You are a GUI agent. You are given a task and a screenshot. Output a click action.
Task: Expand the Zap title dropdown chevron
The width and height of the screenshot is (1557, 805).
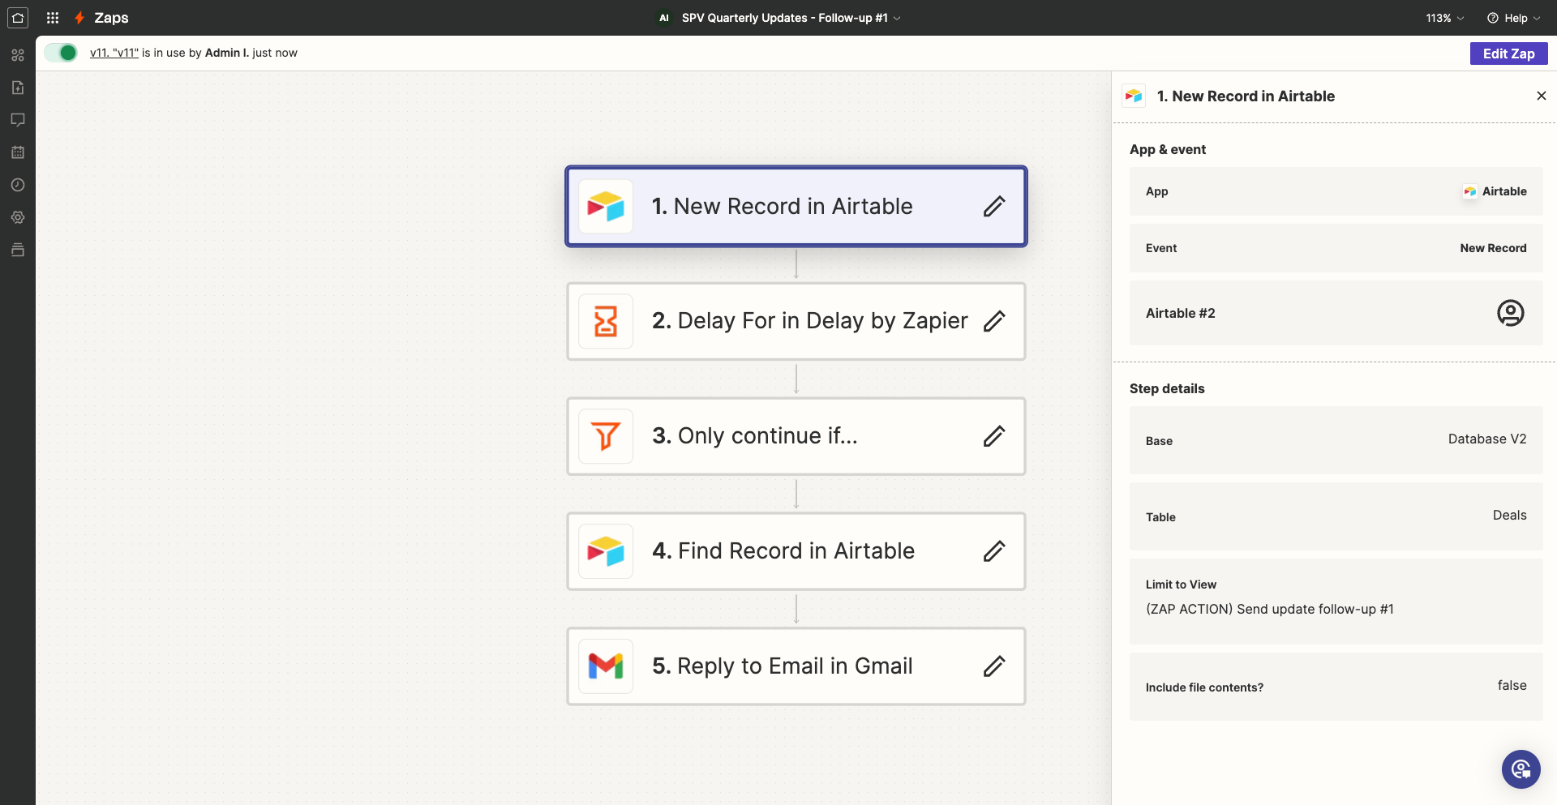[897, 18]
